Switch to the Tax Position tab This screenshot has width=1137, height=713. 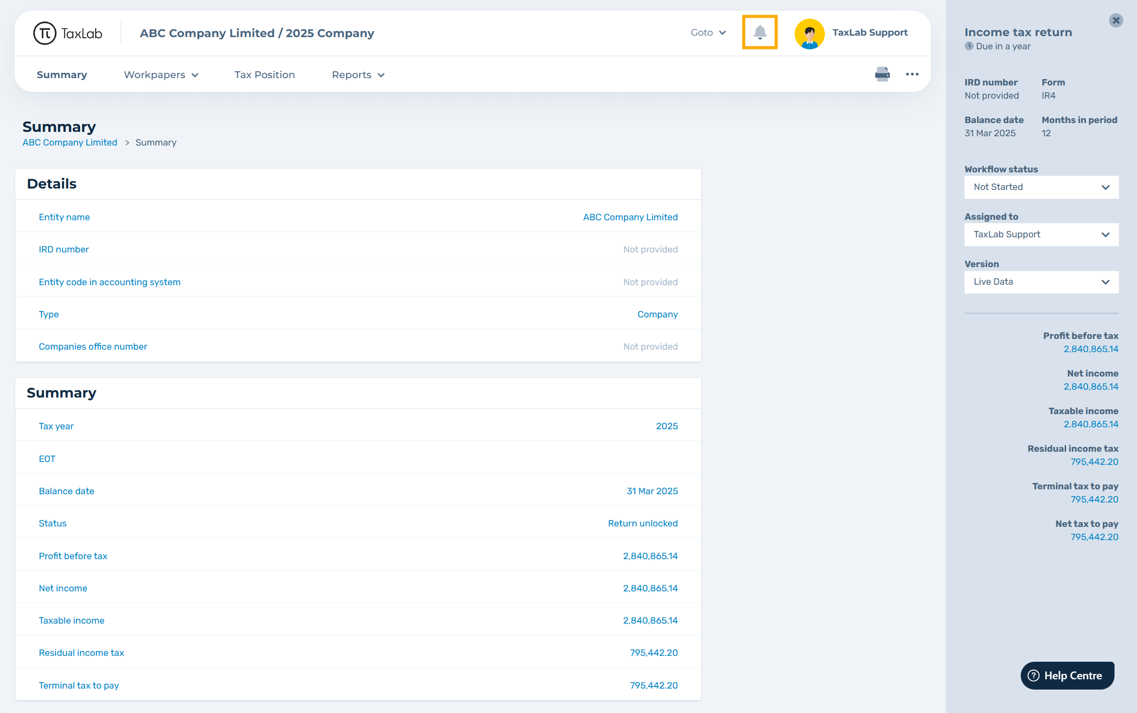[x=264, y=75]
